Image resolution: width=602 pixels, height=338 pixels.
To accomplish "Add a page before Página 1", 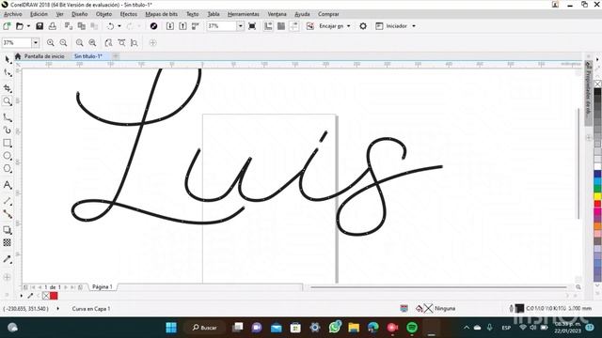I will click(25, 287).
